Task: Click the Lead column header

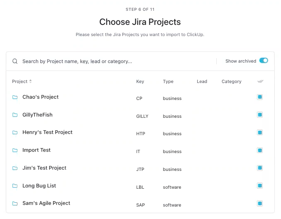Action: (x=202, y=82)
